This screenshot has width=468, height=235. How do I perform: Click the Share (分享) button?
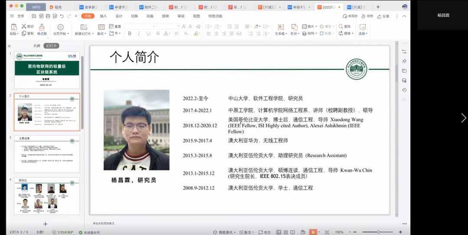[383, 16]
